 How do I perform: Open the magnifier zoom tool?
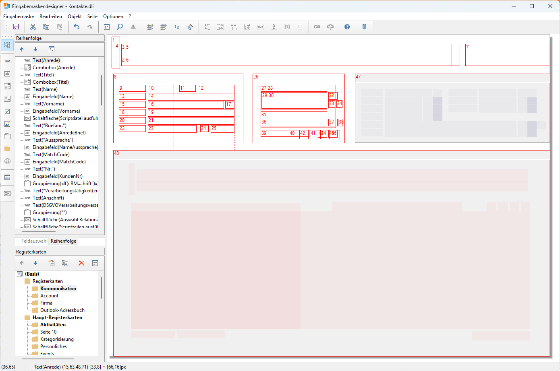coord(120,27)
